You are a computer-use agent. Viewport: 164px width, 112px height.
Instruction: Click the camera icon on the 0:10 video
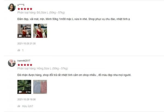pos(20,92)
